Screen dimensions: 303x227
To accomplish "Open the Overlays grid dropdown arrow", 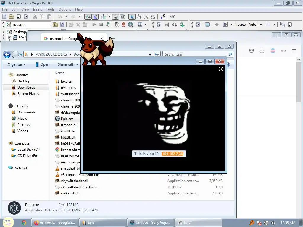I will click(x=274, y=25).
